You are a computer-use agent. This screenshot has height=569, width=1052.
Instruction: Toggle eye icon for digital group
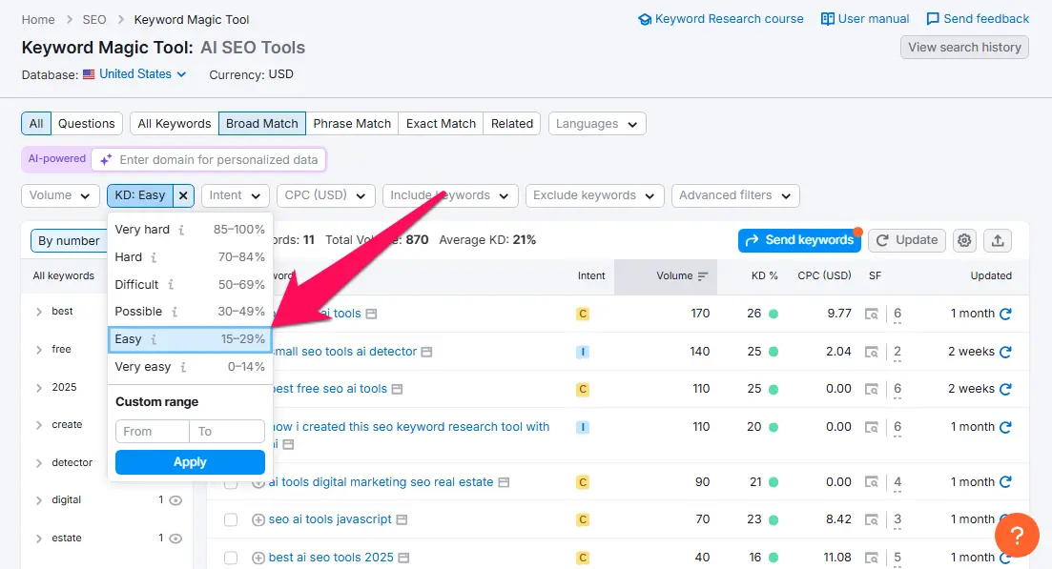pyautogui.click(x=175, y=500)
